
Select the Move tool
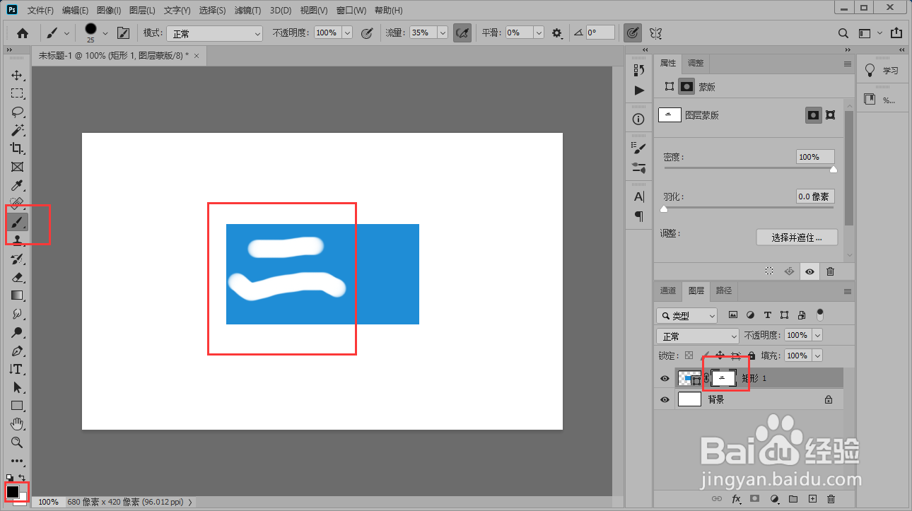pos(17,75)
